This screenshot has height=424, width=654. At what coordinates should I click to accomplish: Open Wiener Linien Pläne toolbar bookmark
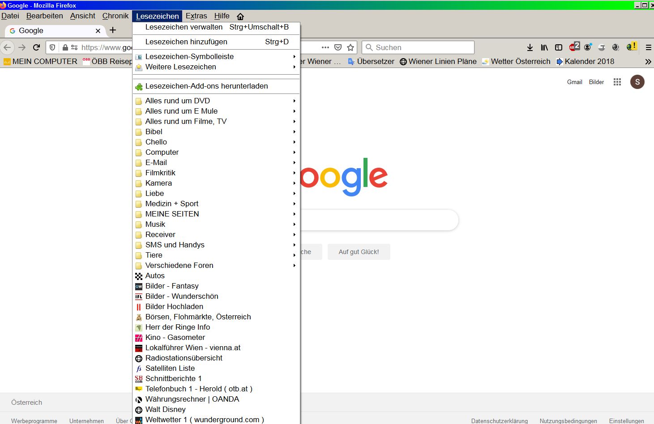point(438,62)
